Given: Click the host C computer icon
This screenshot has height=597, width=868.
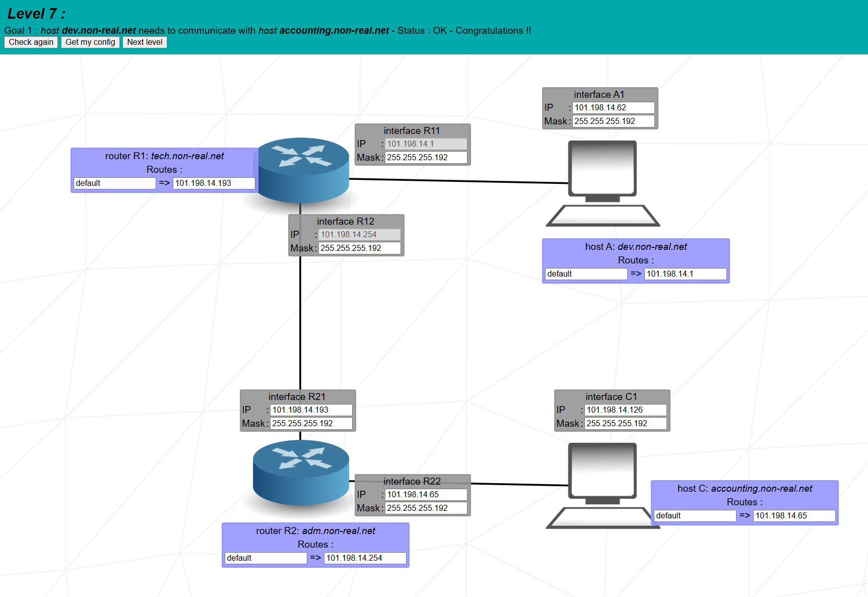Looking at the screenshot, I should click(x=603, y=486).
